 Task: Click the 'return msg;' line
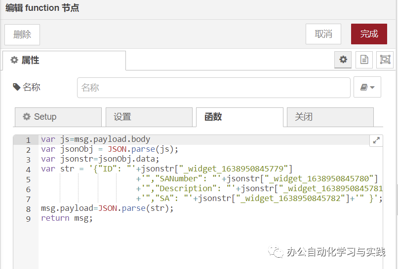click(x=67, y=218)
